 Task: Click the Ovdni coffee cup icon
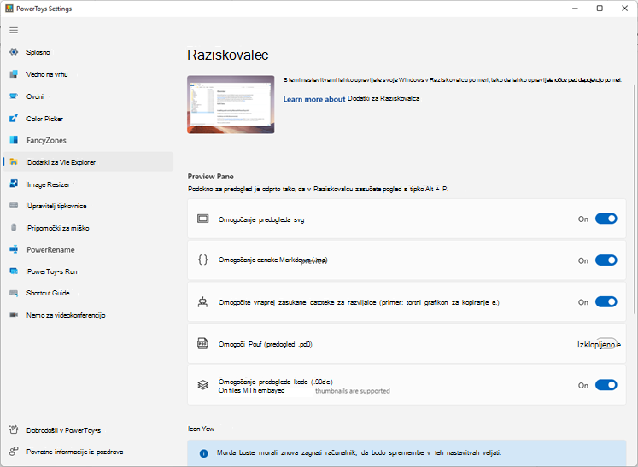pyautogui.click(x=14, y=96)
